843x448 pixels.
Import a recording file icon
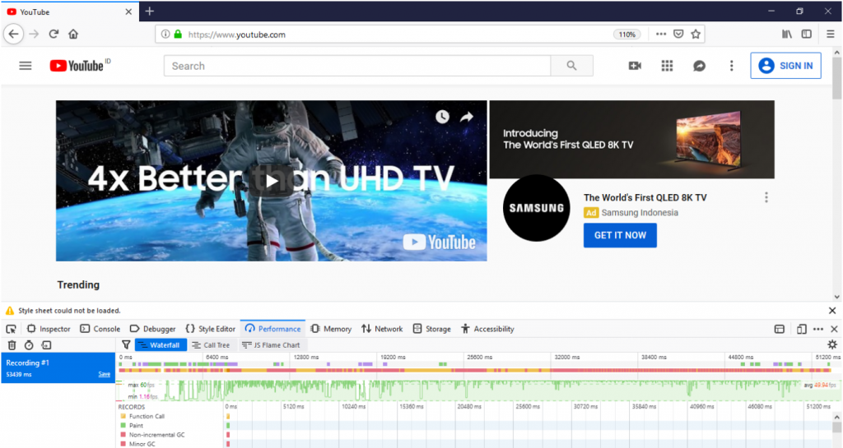[46, 345]
